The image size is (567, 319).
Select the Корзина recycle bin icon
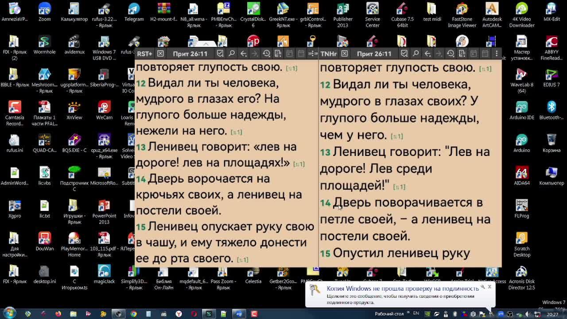[551, 144]
